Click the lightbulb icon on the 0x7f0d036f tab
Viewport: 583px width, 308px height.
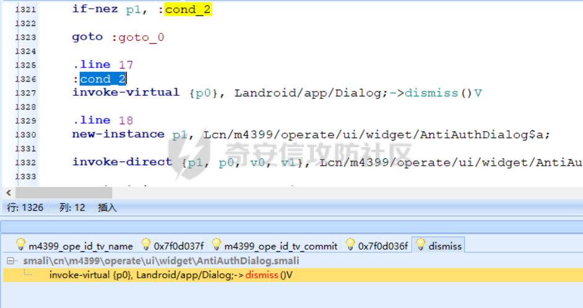pyautogui.click(x=351, y=244)
